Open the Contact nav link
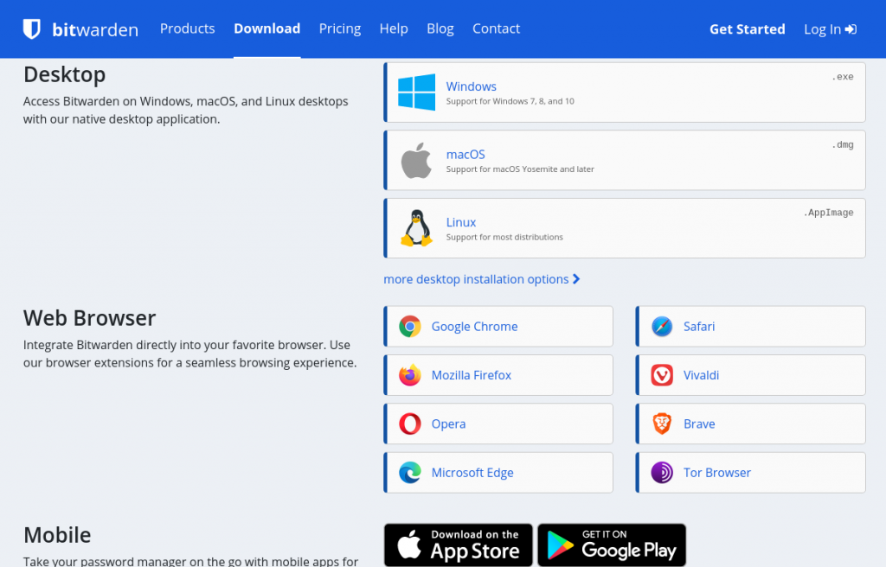The width and height of the screenshot is (886, 567). [496, 29]
